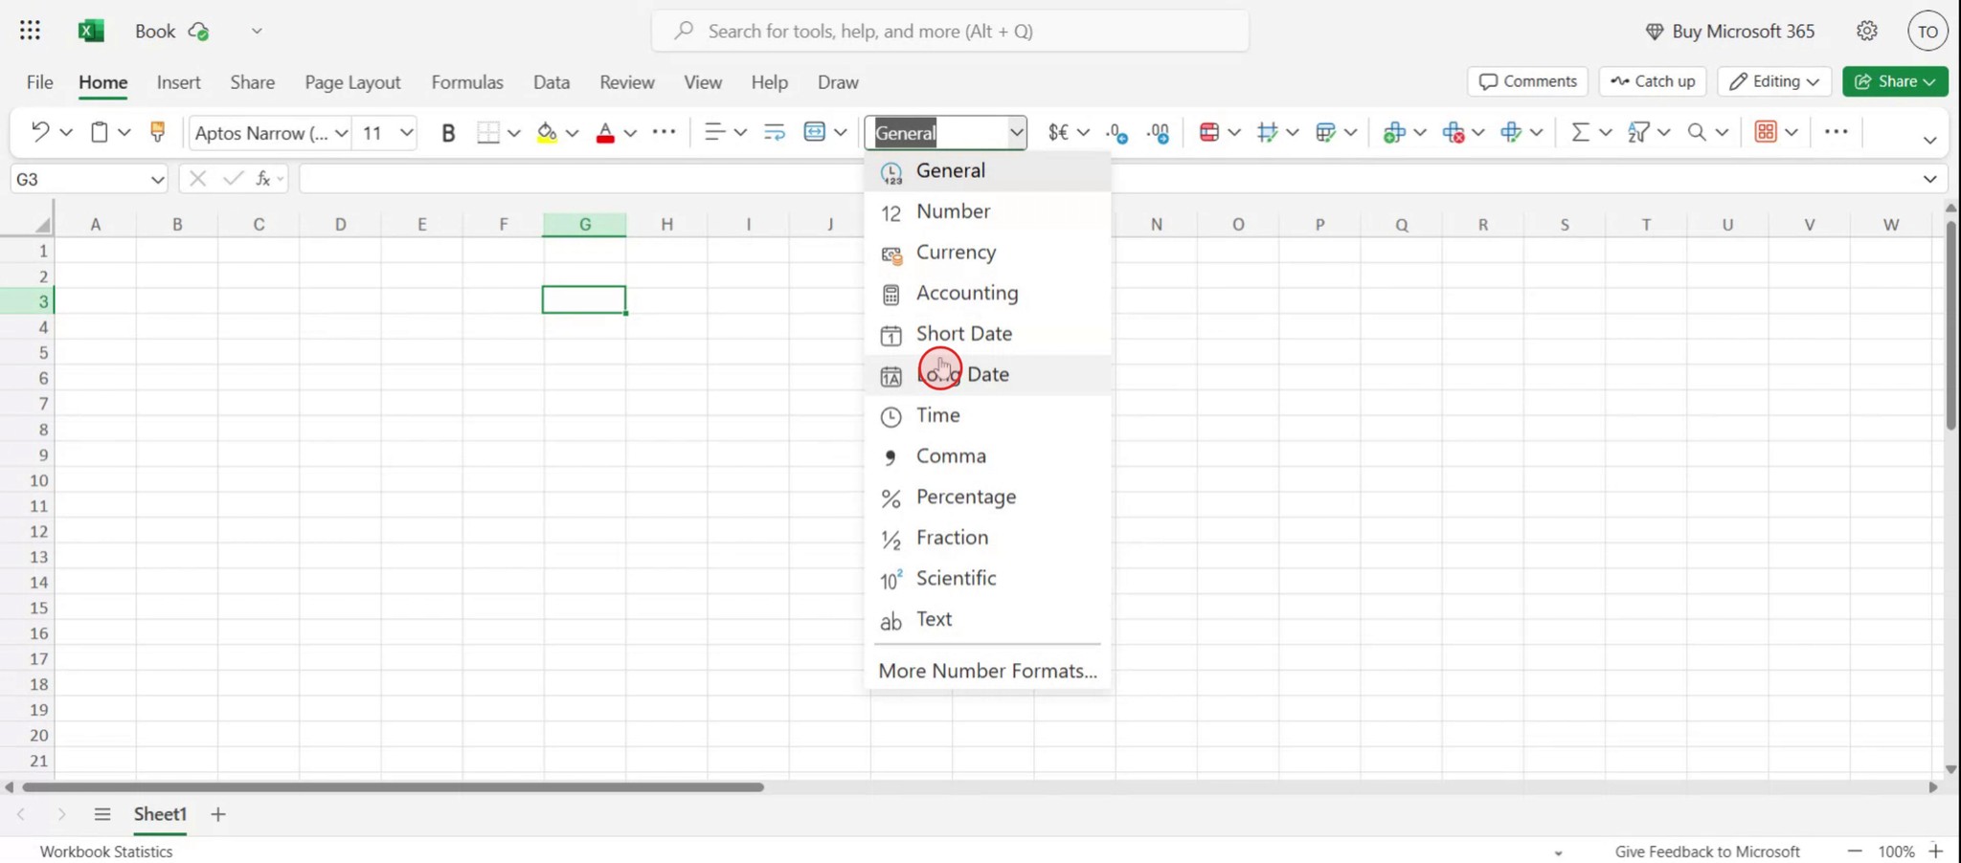This screenshot has width=1961, height=863.
Task: Click the Insert Function fx icon
Action: coord(263,178)
